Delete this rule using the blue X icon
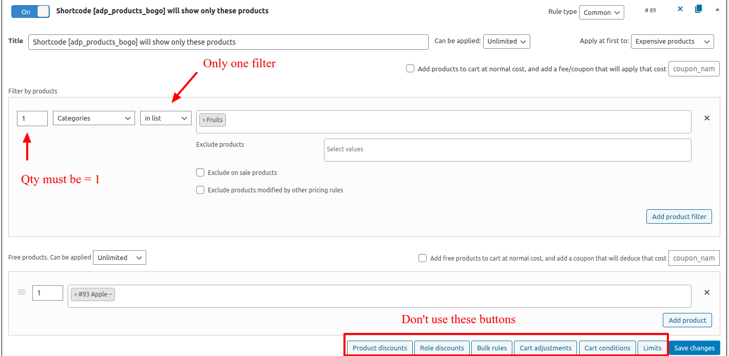The width and height of the screenshot is (729, 356). pyautogui.click(x=680, y=9)
